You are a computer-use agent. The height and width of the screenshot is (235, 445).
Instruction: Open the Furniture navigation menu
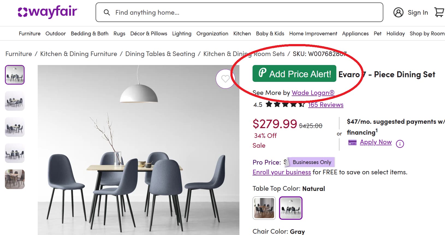(29, 33)
